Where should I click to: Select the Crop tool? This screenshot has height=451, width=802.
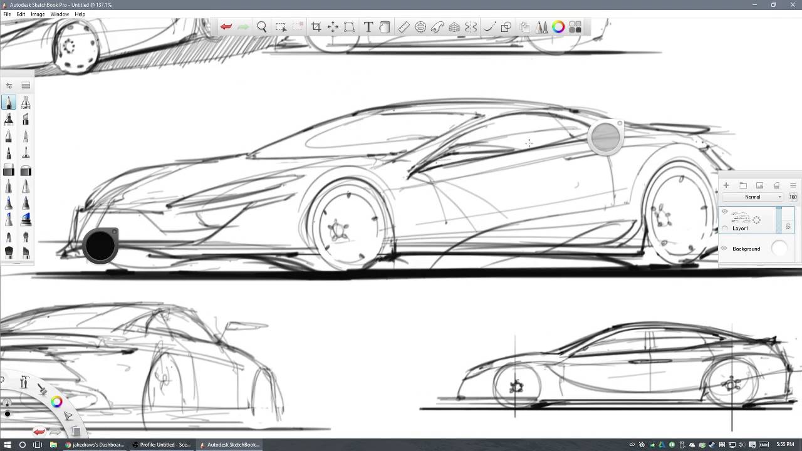(316, 26)
